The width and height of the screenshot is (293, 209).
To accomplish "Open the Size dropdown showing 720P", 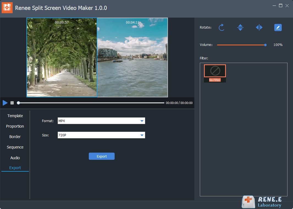I will pyautogui.click(x=101, y=135).
